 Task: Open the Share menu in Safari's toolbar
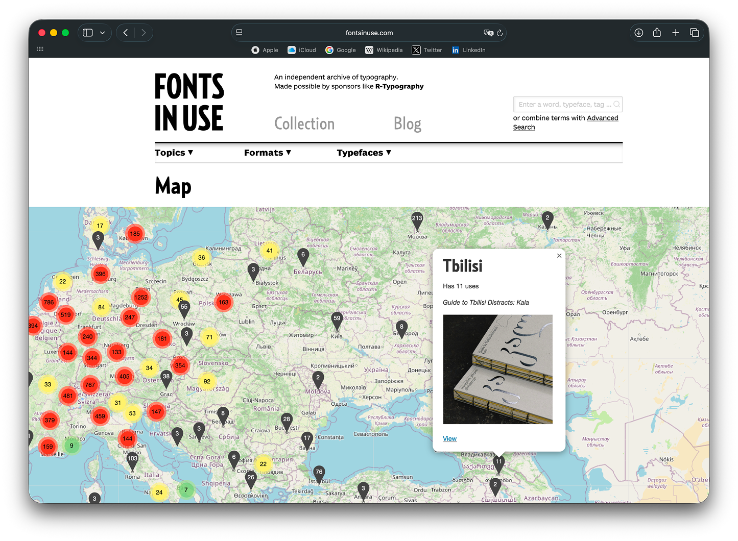point(657,33)
